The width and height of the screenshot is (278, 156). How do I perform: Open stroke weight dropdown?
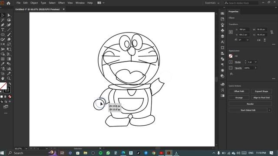pos(256,62)
